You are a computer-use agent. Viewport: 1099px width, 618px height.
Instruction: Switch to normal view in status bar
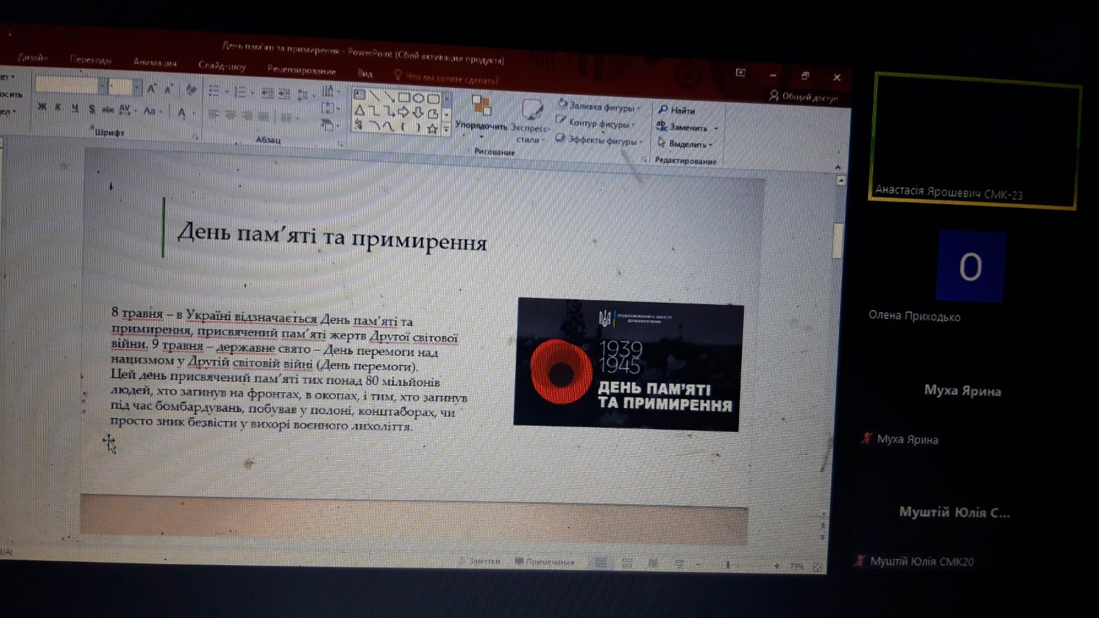[x=601, y=563]
